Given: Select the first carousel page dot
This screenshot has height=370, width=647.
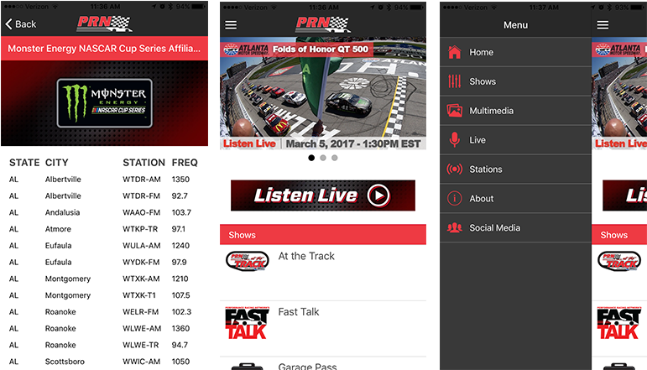Looking at the screenshot, I should click(311, 158).
